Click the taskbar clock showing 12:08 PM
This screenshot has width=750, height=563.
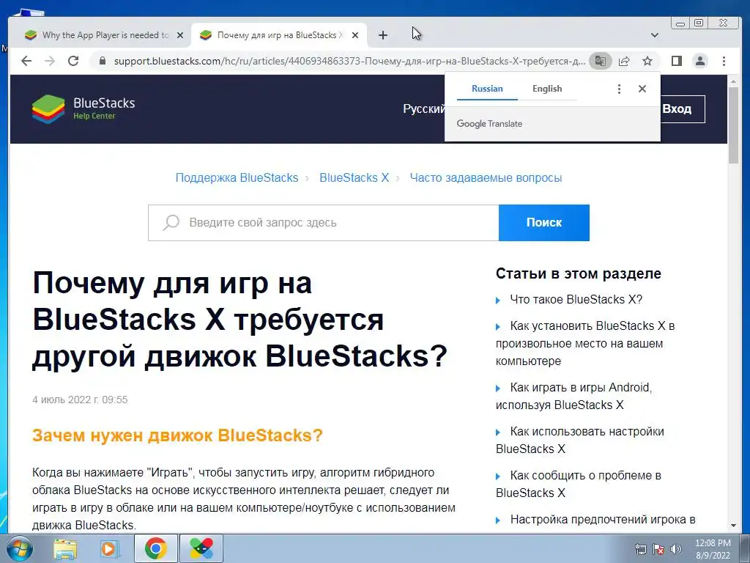pos(712,548)
